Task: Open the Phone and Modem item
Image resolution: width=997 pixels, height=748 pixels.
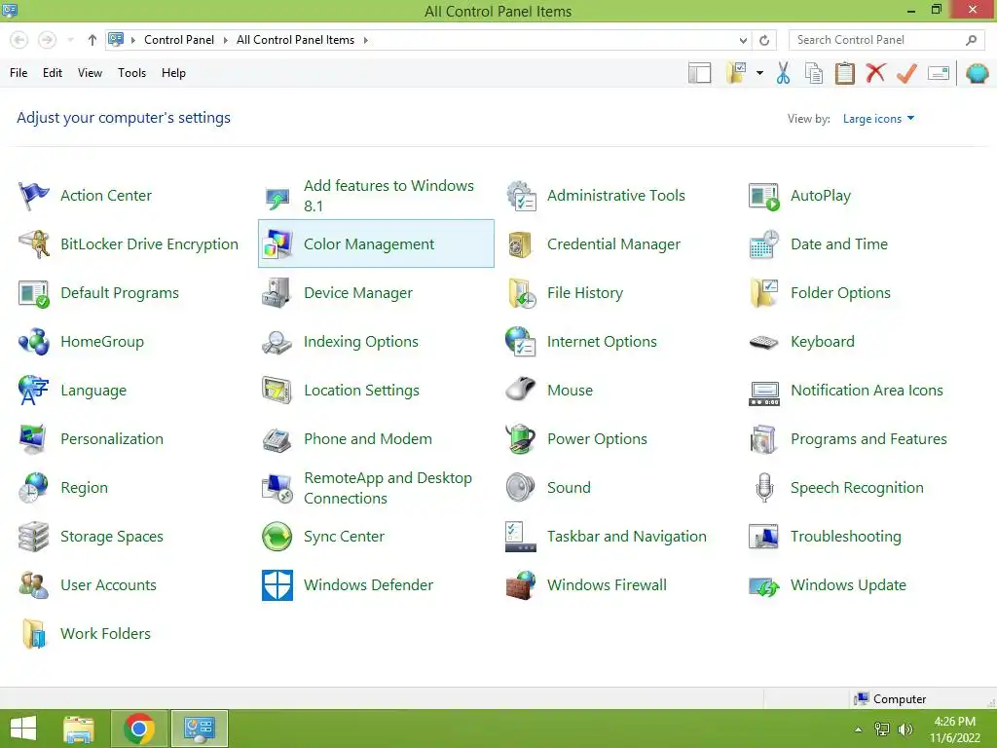Action: click(x=348, y=439)
